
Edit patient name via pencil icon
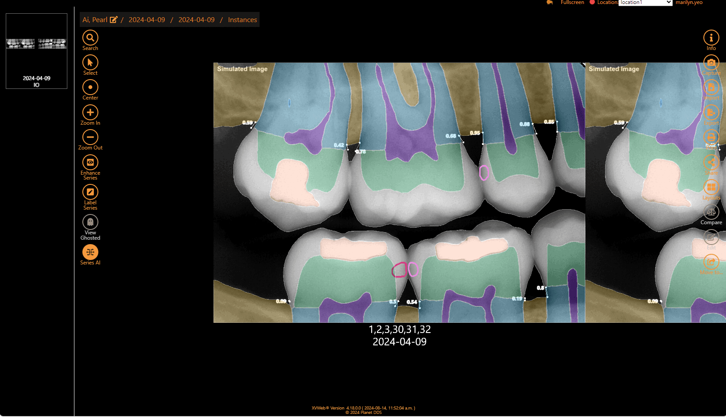[x=114, y=19]
